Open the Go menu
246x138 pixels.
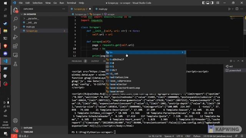(x=55, y=3)
